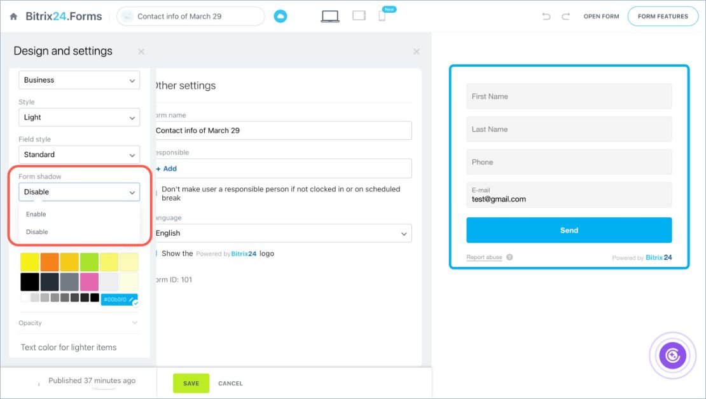Image resolution: width=706 pixels, height=399 pixels.
Task: Click the OPEN FORM link
Action: click(601, 16)
